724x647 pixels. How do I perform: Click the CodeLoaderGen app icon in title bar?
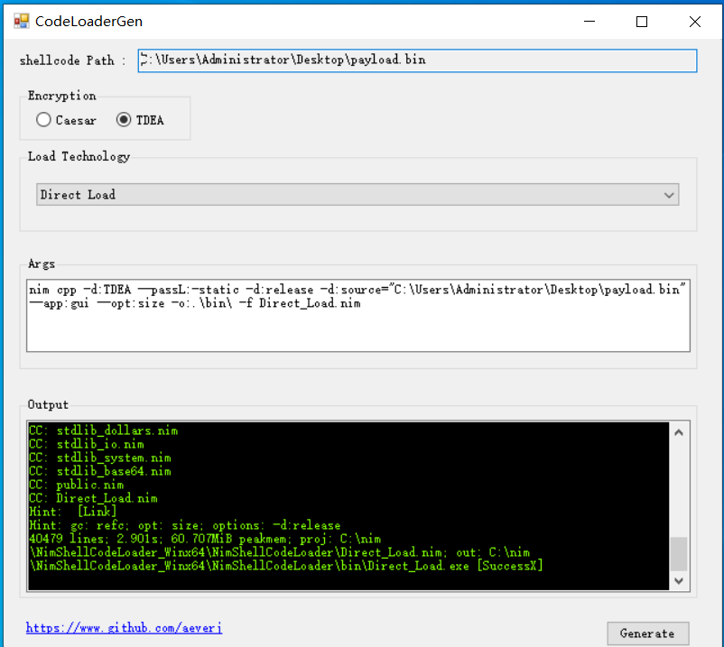point(22,22)
